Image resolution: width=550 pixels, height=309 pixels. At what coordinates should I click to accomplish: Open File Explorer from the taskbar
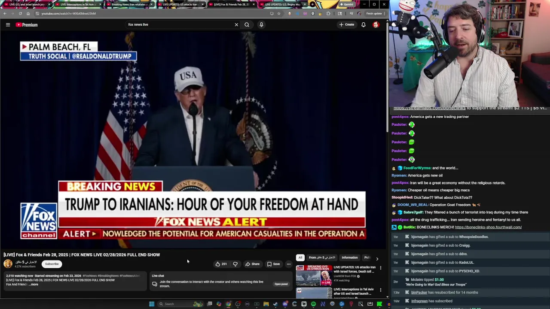pos(266,304)
